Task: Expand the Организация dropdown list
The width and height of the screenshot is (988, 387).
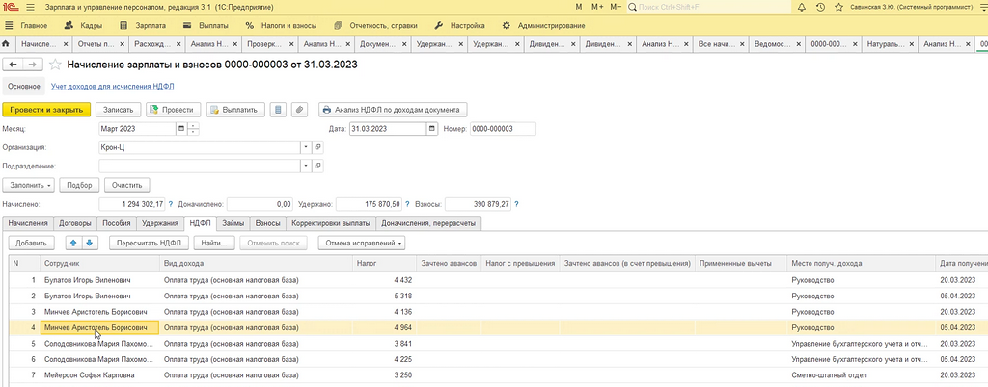Action: [x=306, y=147]
